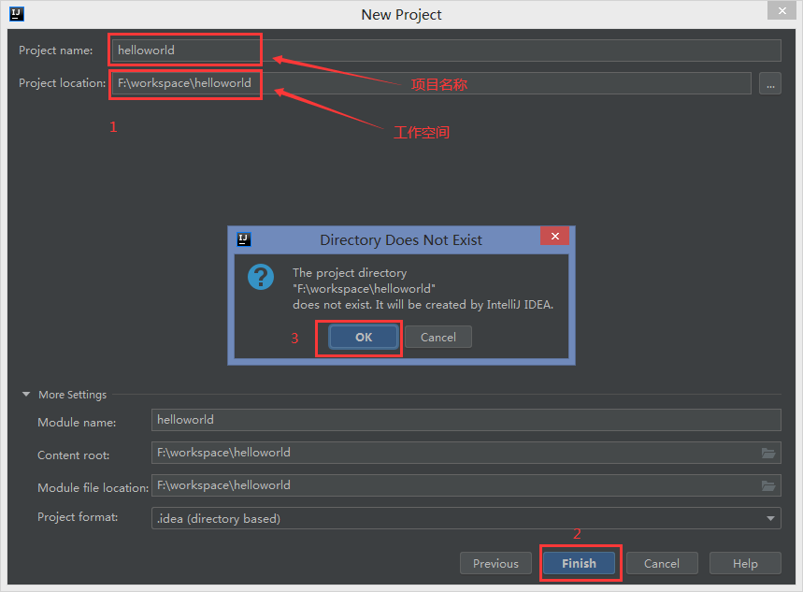Screen dimensions: 803x592
Task: Open the Project format dropdown
Action: tap(772, 518)
